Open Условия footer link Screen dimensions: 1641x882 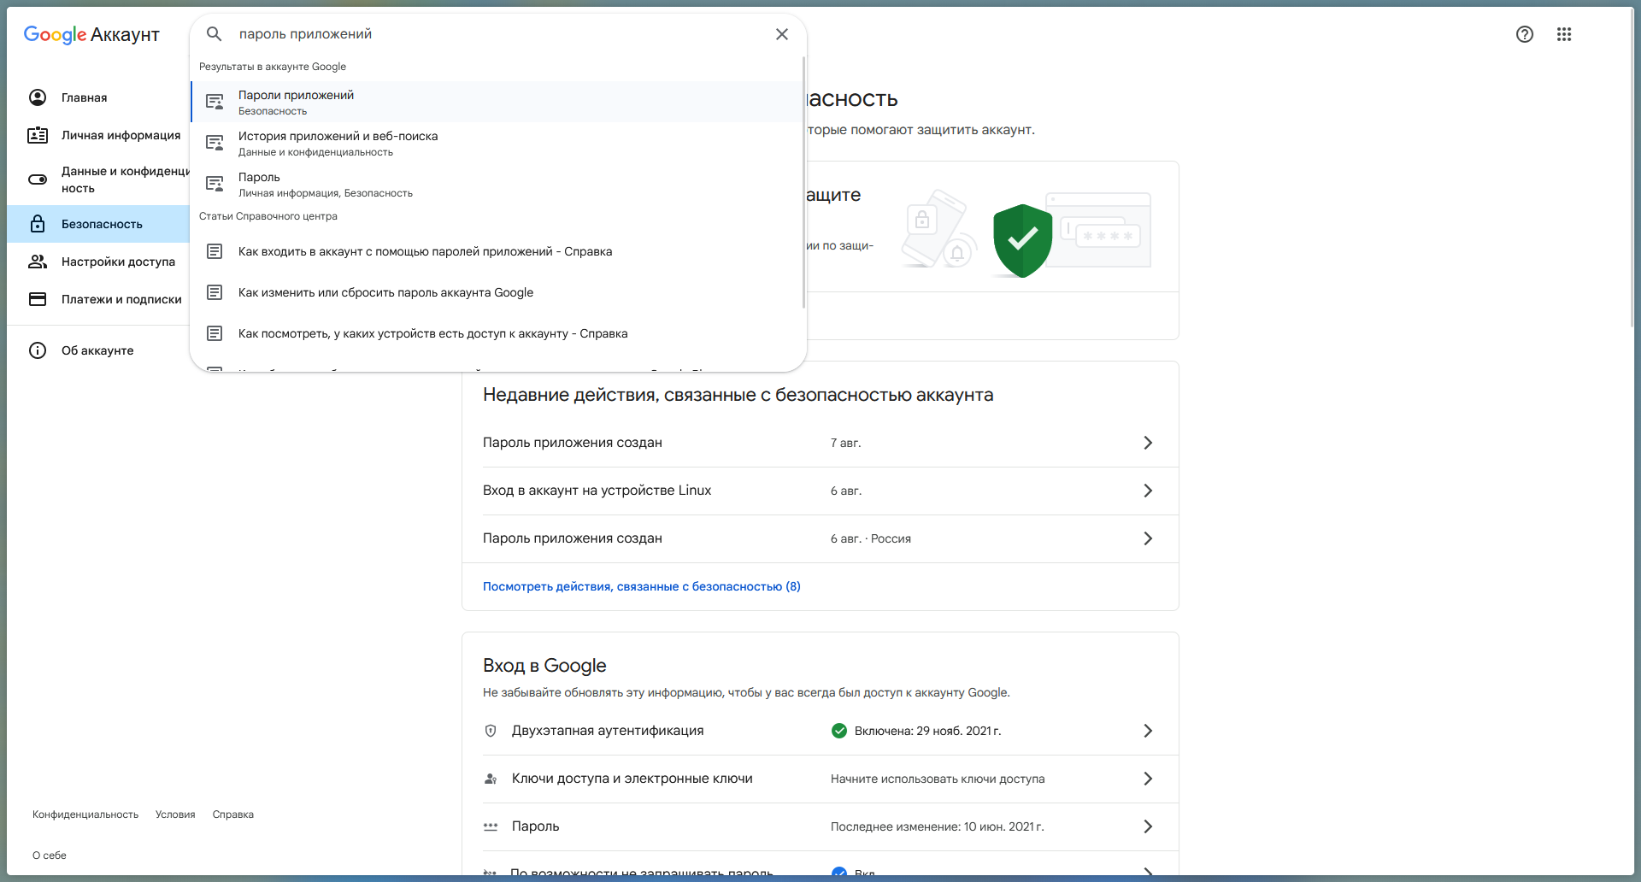point(175,814)
